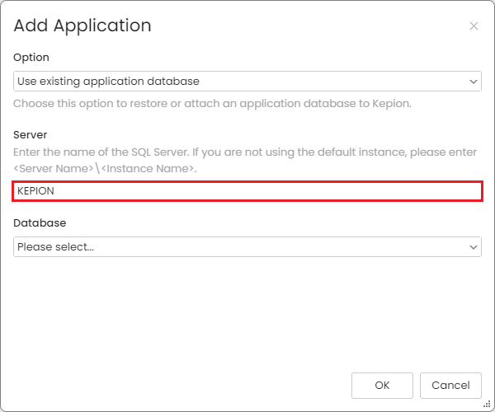Click the 'Use existing application database' selected value
Viewport: 495px width, 412px height.
108,82
